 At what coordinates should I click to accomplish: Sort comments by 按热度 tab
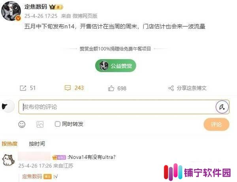pos(9,144)
